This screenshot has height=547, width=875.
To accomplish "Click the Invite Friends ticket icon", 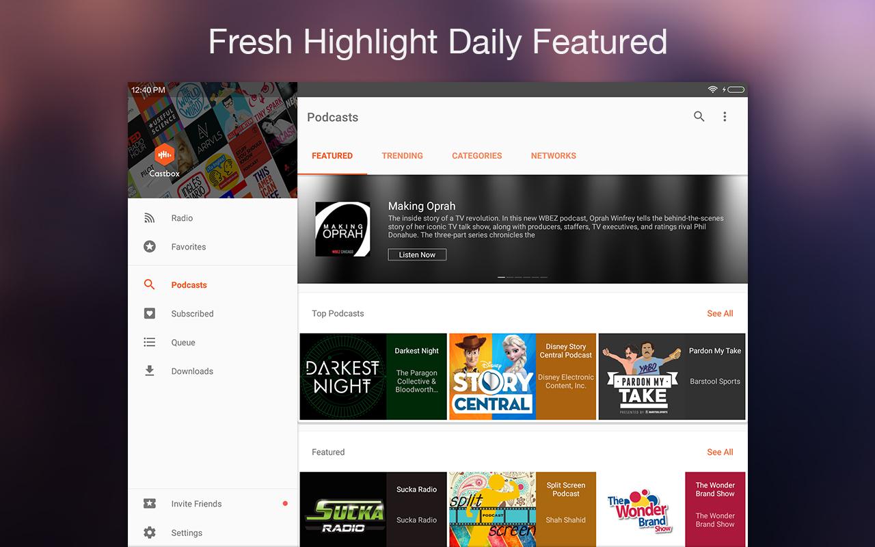I will (x=150, y=504).
